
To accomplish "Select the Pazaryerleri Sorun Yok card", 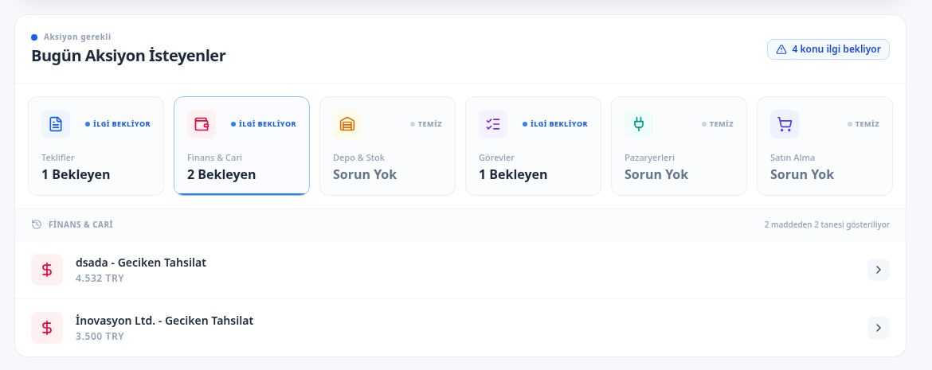I will pyautogui.click(x=679, y=146).
